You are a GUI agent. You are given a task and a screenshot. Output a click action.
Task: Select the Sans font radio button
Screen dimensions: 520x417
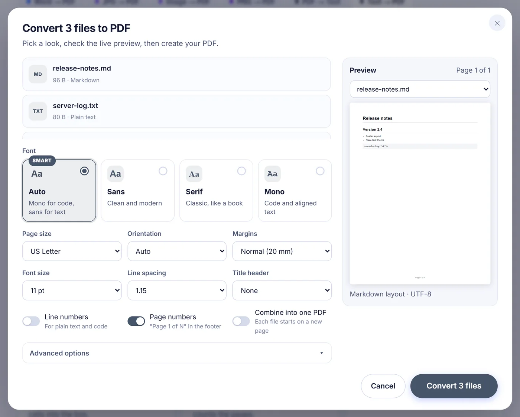click(x=163, y=171)
